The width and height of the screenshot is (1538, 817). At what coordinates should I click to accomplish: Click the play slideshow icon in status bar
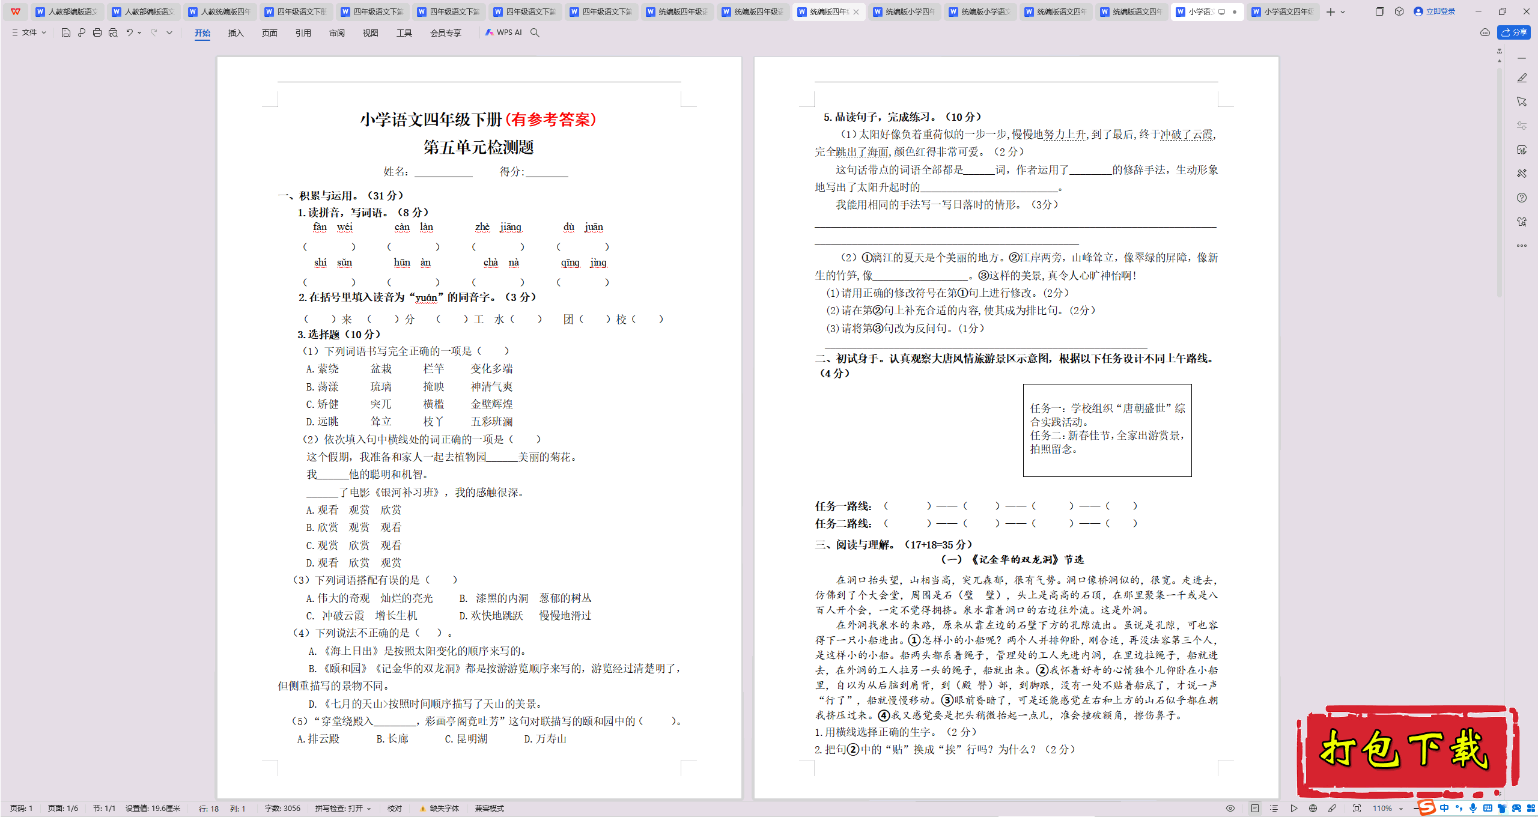point(1294,809)
